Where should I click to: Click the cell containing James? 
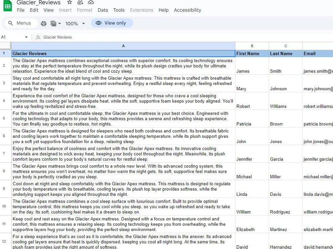tap(252, 66)
